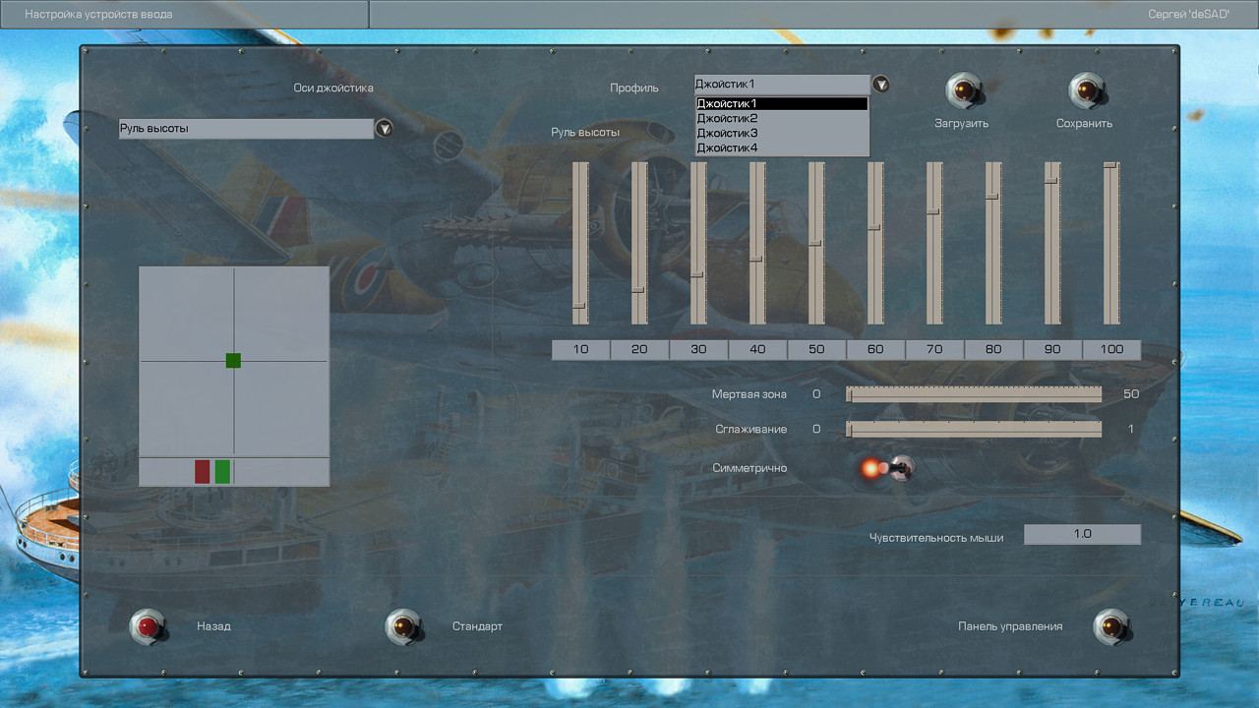
Task: Click the Панель управления label
Action: [x=1010, y=626]
